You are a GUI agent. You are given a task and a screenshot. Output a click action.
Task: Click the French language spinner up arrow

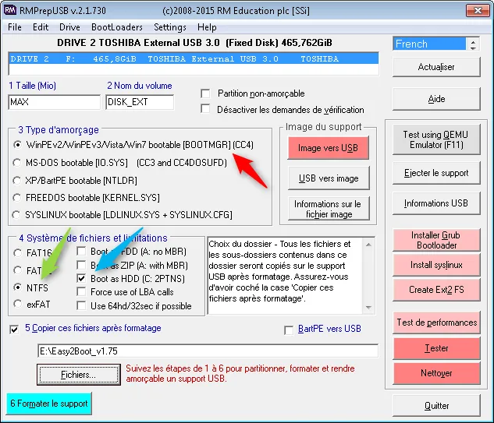point(473,41)
